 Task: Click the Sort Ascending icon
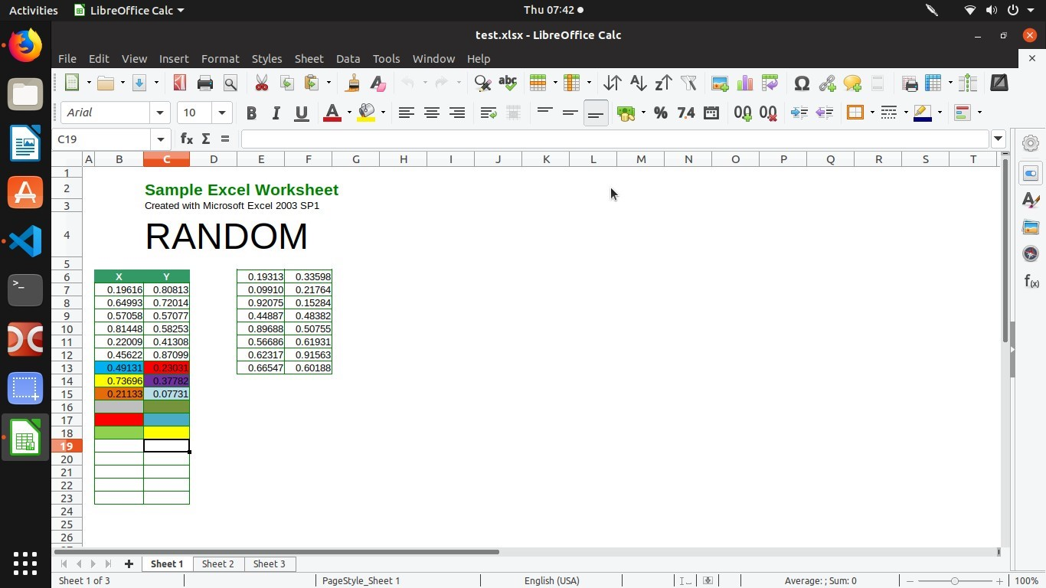(x=638, y=83)
